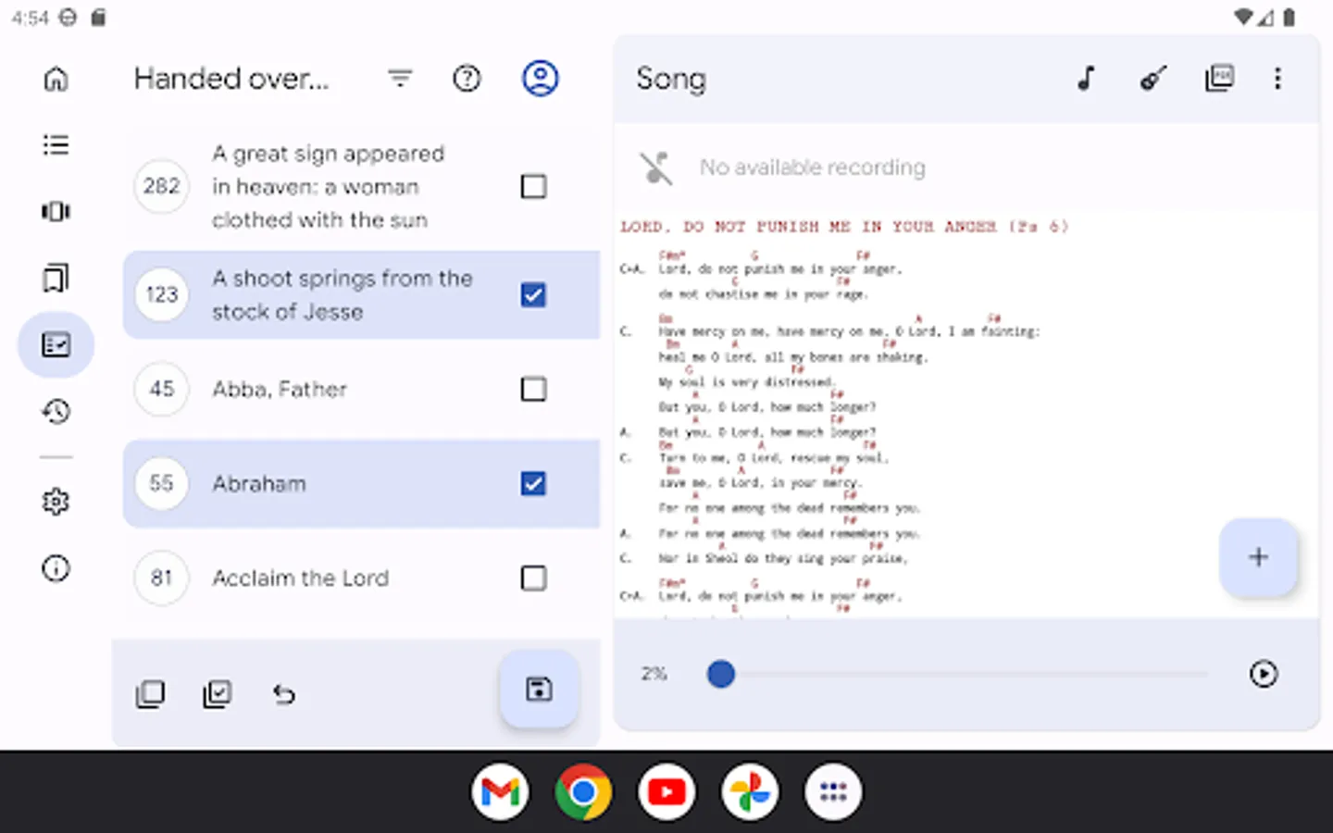Open song titled Acclaim the Lord
This screenshot has width=1333, height=833.
coord(301,578)
